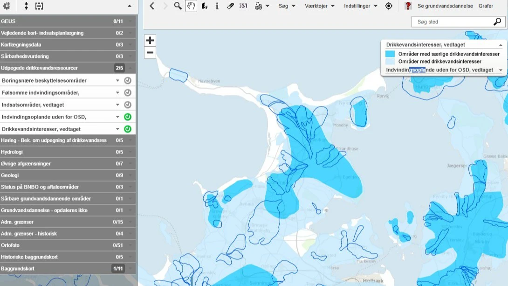This screenshot has width=508, height=286.
Task: Turn off Indvindingsoplande uden for OSD layer
Action: click(x=128, y=117)
